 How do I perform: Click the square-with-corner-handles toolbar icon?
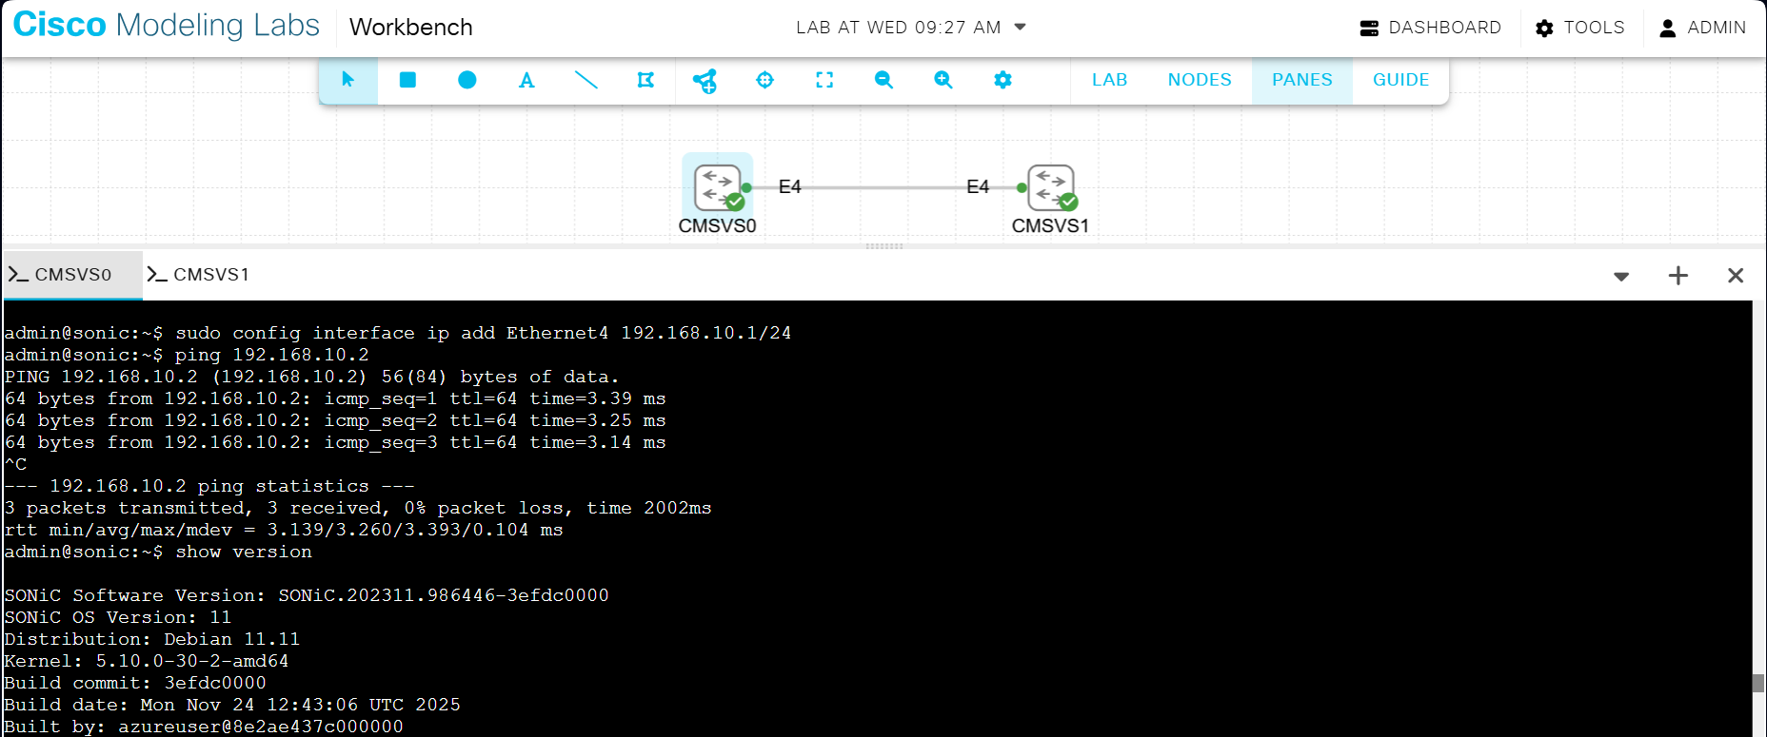pyautogui.click(x=645, y=80)
